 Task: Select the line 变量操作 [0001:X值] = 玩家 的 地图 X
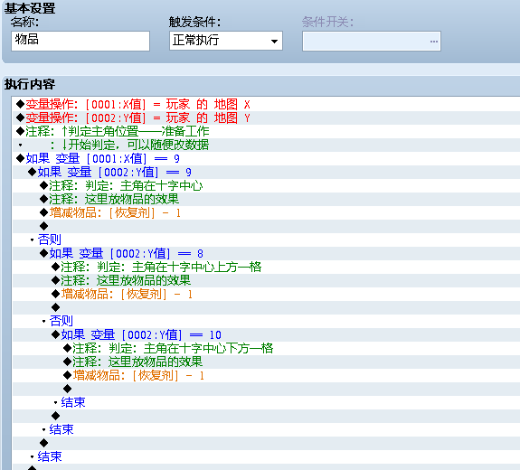click(133, 105)
